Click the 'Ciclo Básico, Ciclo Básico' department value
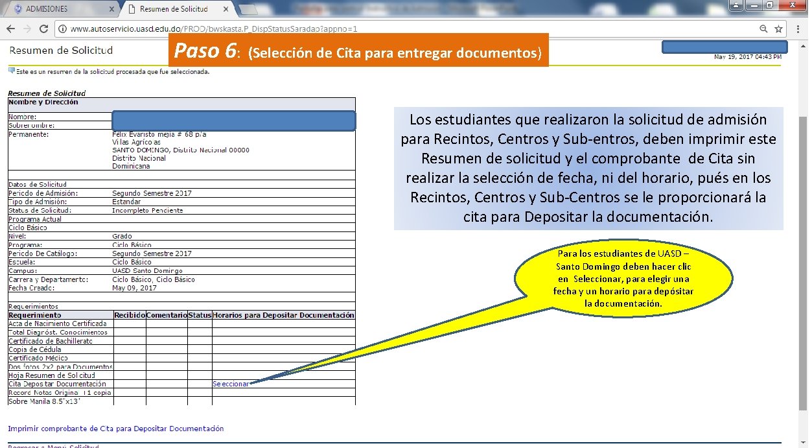 click(x=154, y=279)
